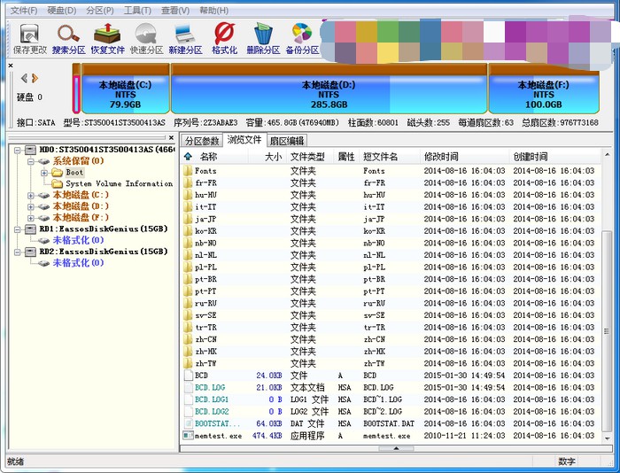Go up one folder using the up arrow
The width and height of the screenshot is (620, 473).
(188, 157)
